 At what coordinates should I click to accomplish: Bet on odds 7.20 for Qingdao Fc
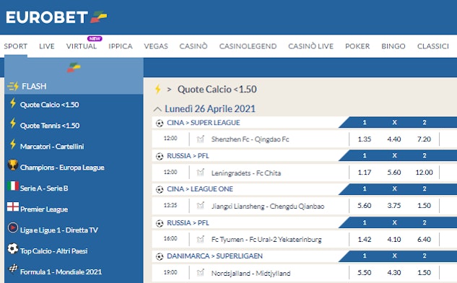tap(424, 139)
